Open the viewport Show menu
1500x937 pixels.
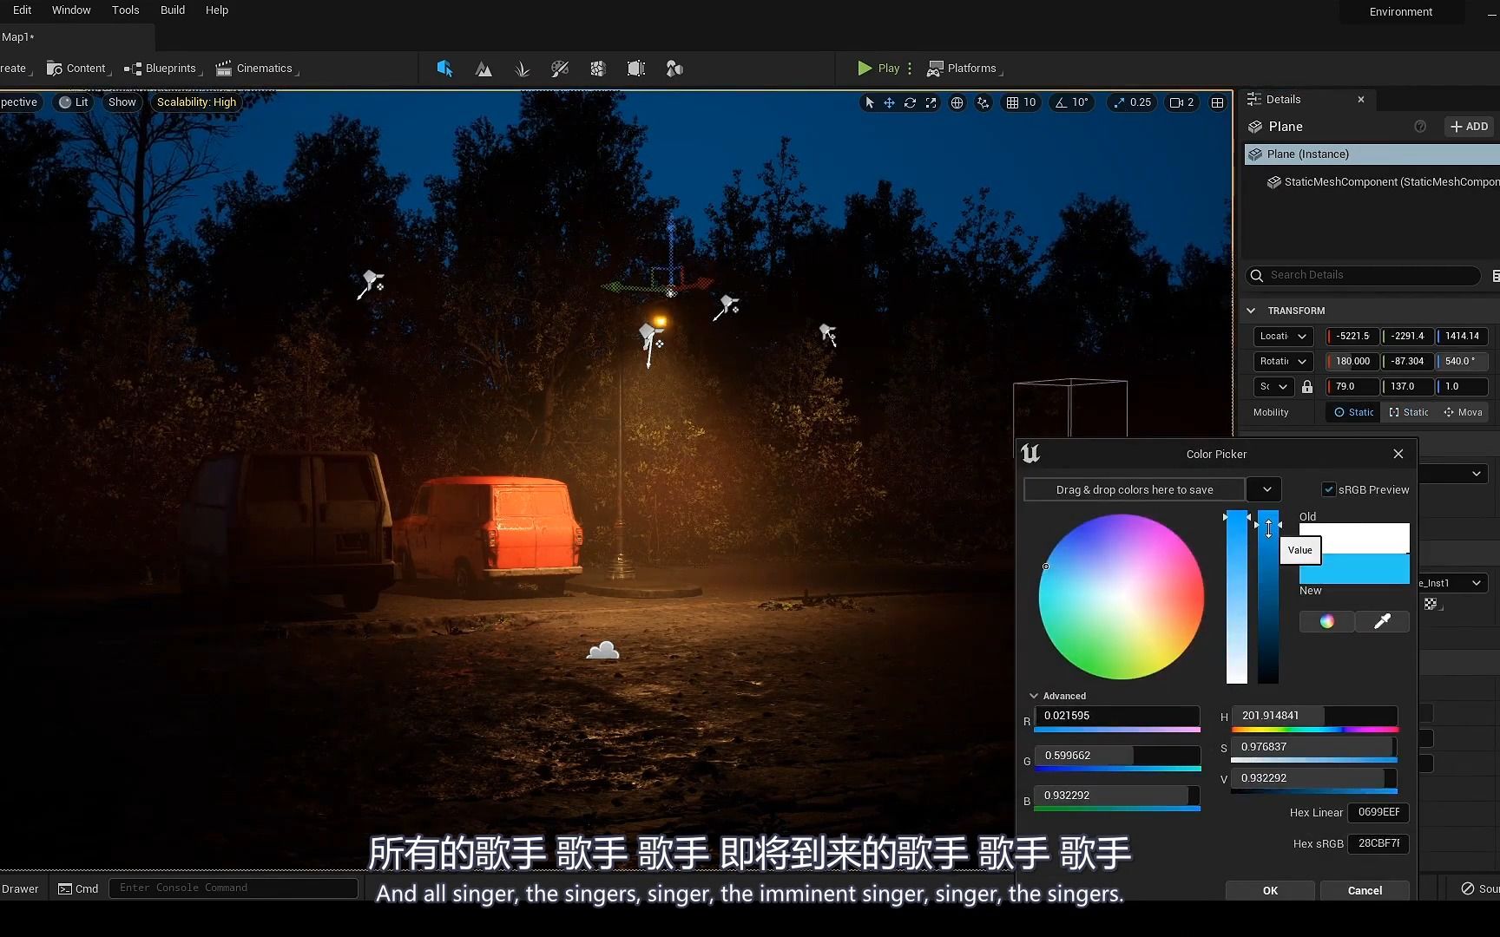click(122, 102)
